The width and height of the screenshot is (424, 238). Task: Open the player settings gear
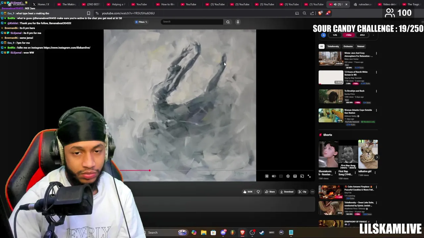click(288, 176)
